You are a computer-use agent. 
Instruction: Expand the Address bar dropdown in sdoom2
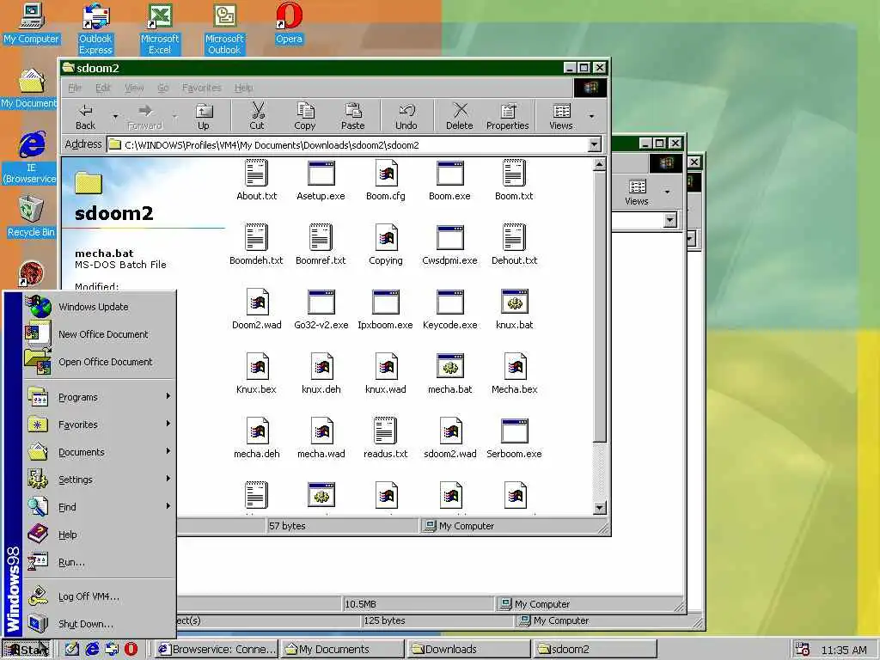click(595, 144)
